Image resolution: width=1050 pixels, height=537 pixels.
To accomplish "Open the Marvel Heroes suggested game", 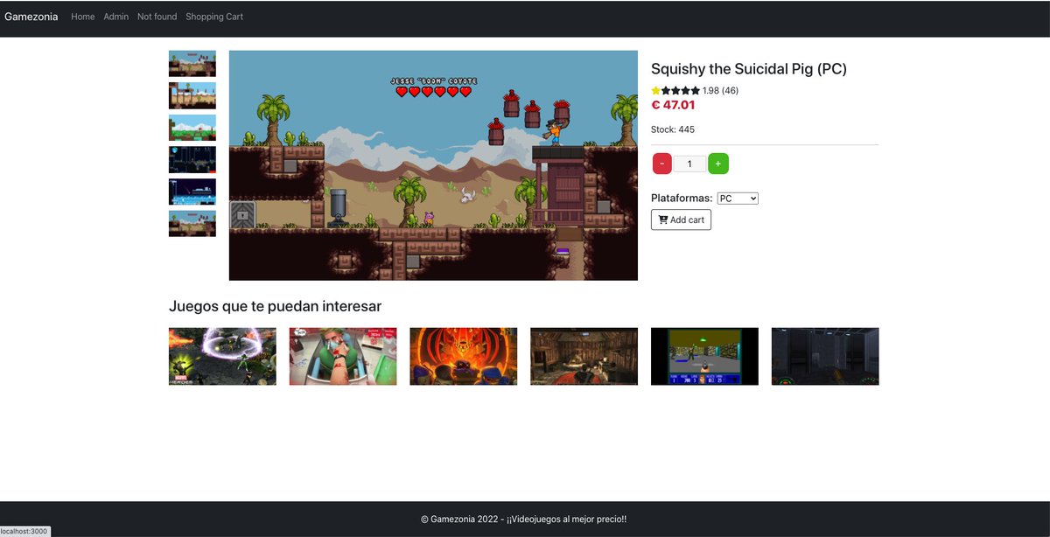I will pyautogui.click(x=222, y=356).
